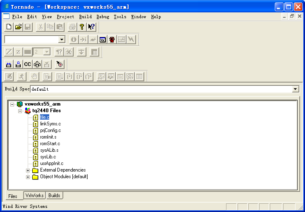This screenshot has height=212, width=305.
Task: Open the Build menu
Action: (x=86, y=17)
